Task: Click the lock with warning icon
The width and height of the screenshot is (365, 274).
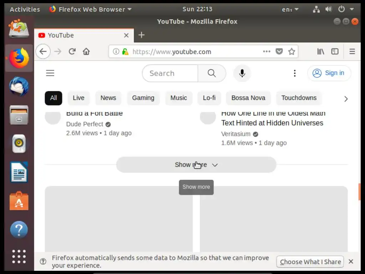Action: 125,51
